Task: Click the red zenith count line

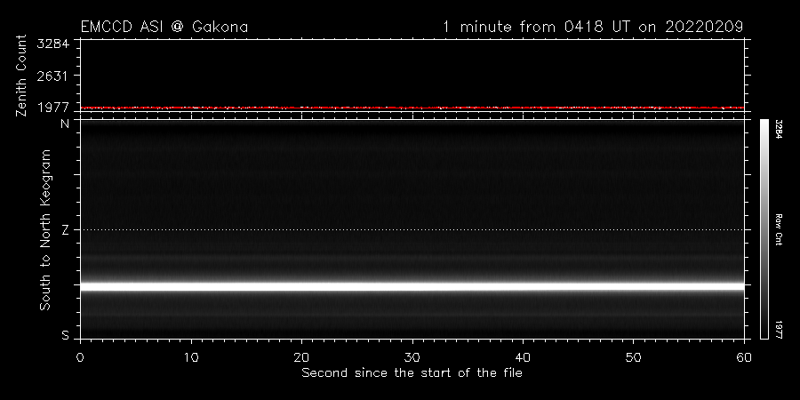Action: pos(412,108)
